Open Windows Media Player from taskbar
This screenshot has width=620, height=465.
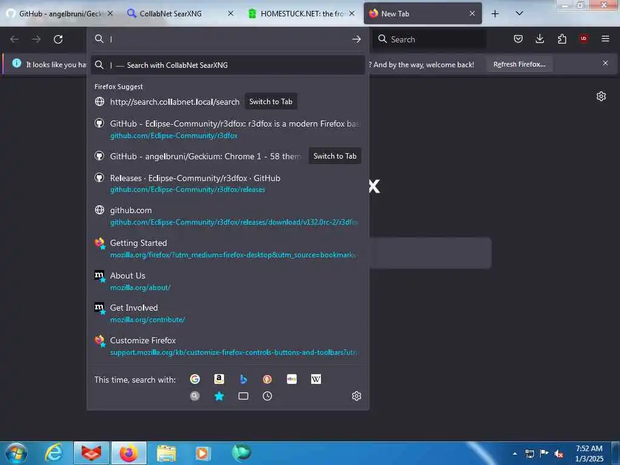click(203, 453)
